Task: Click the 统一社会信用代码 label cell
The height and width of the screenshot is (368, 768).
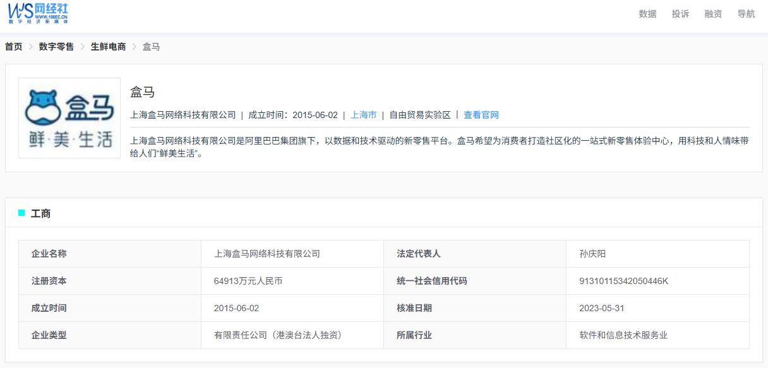Action: coord(475,281)
